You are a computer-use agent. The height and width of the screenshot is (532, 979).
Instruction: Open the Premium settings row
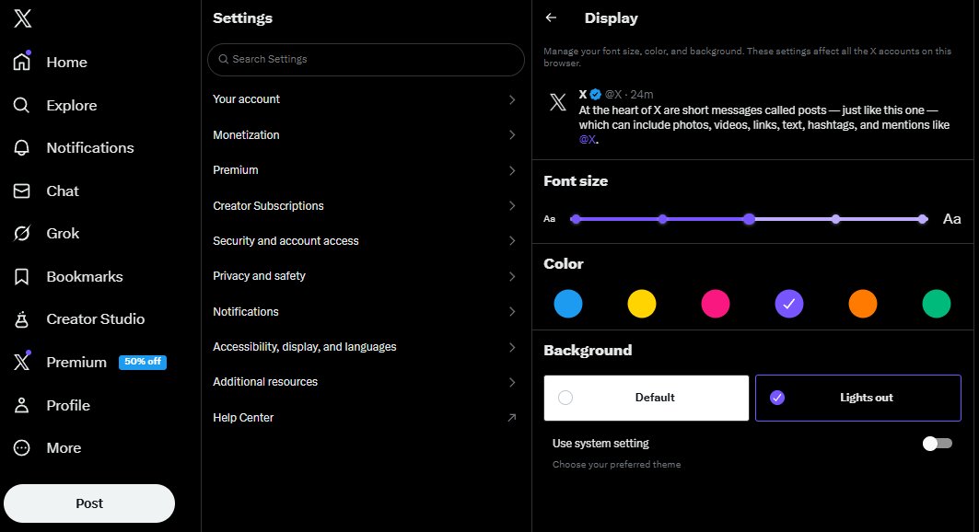coord(366,170)
